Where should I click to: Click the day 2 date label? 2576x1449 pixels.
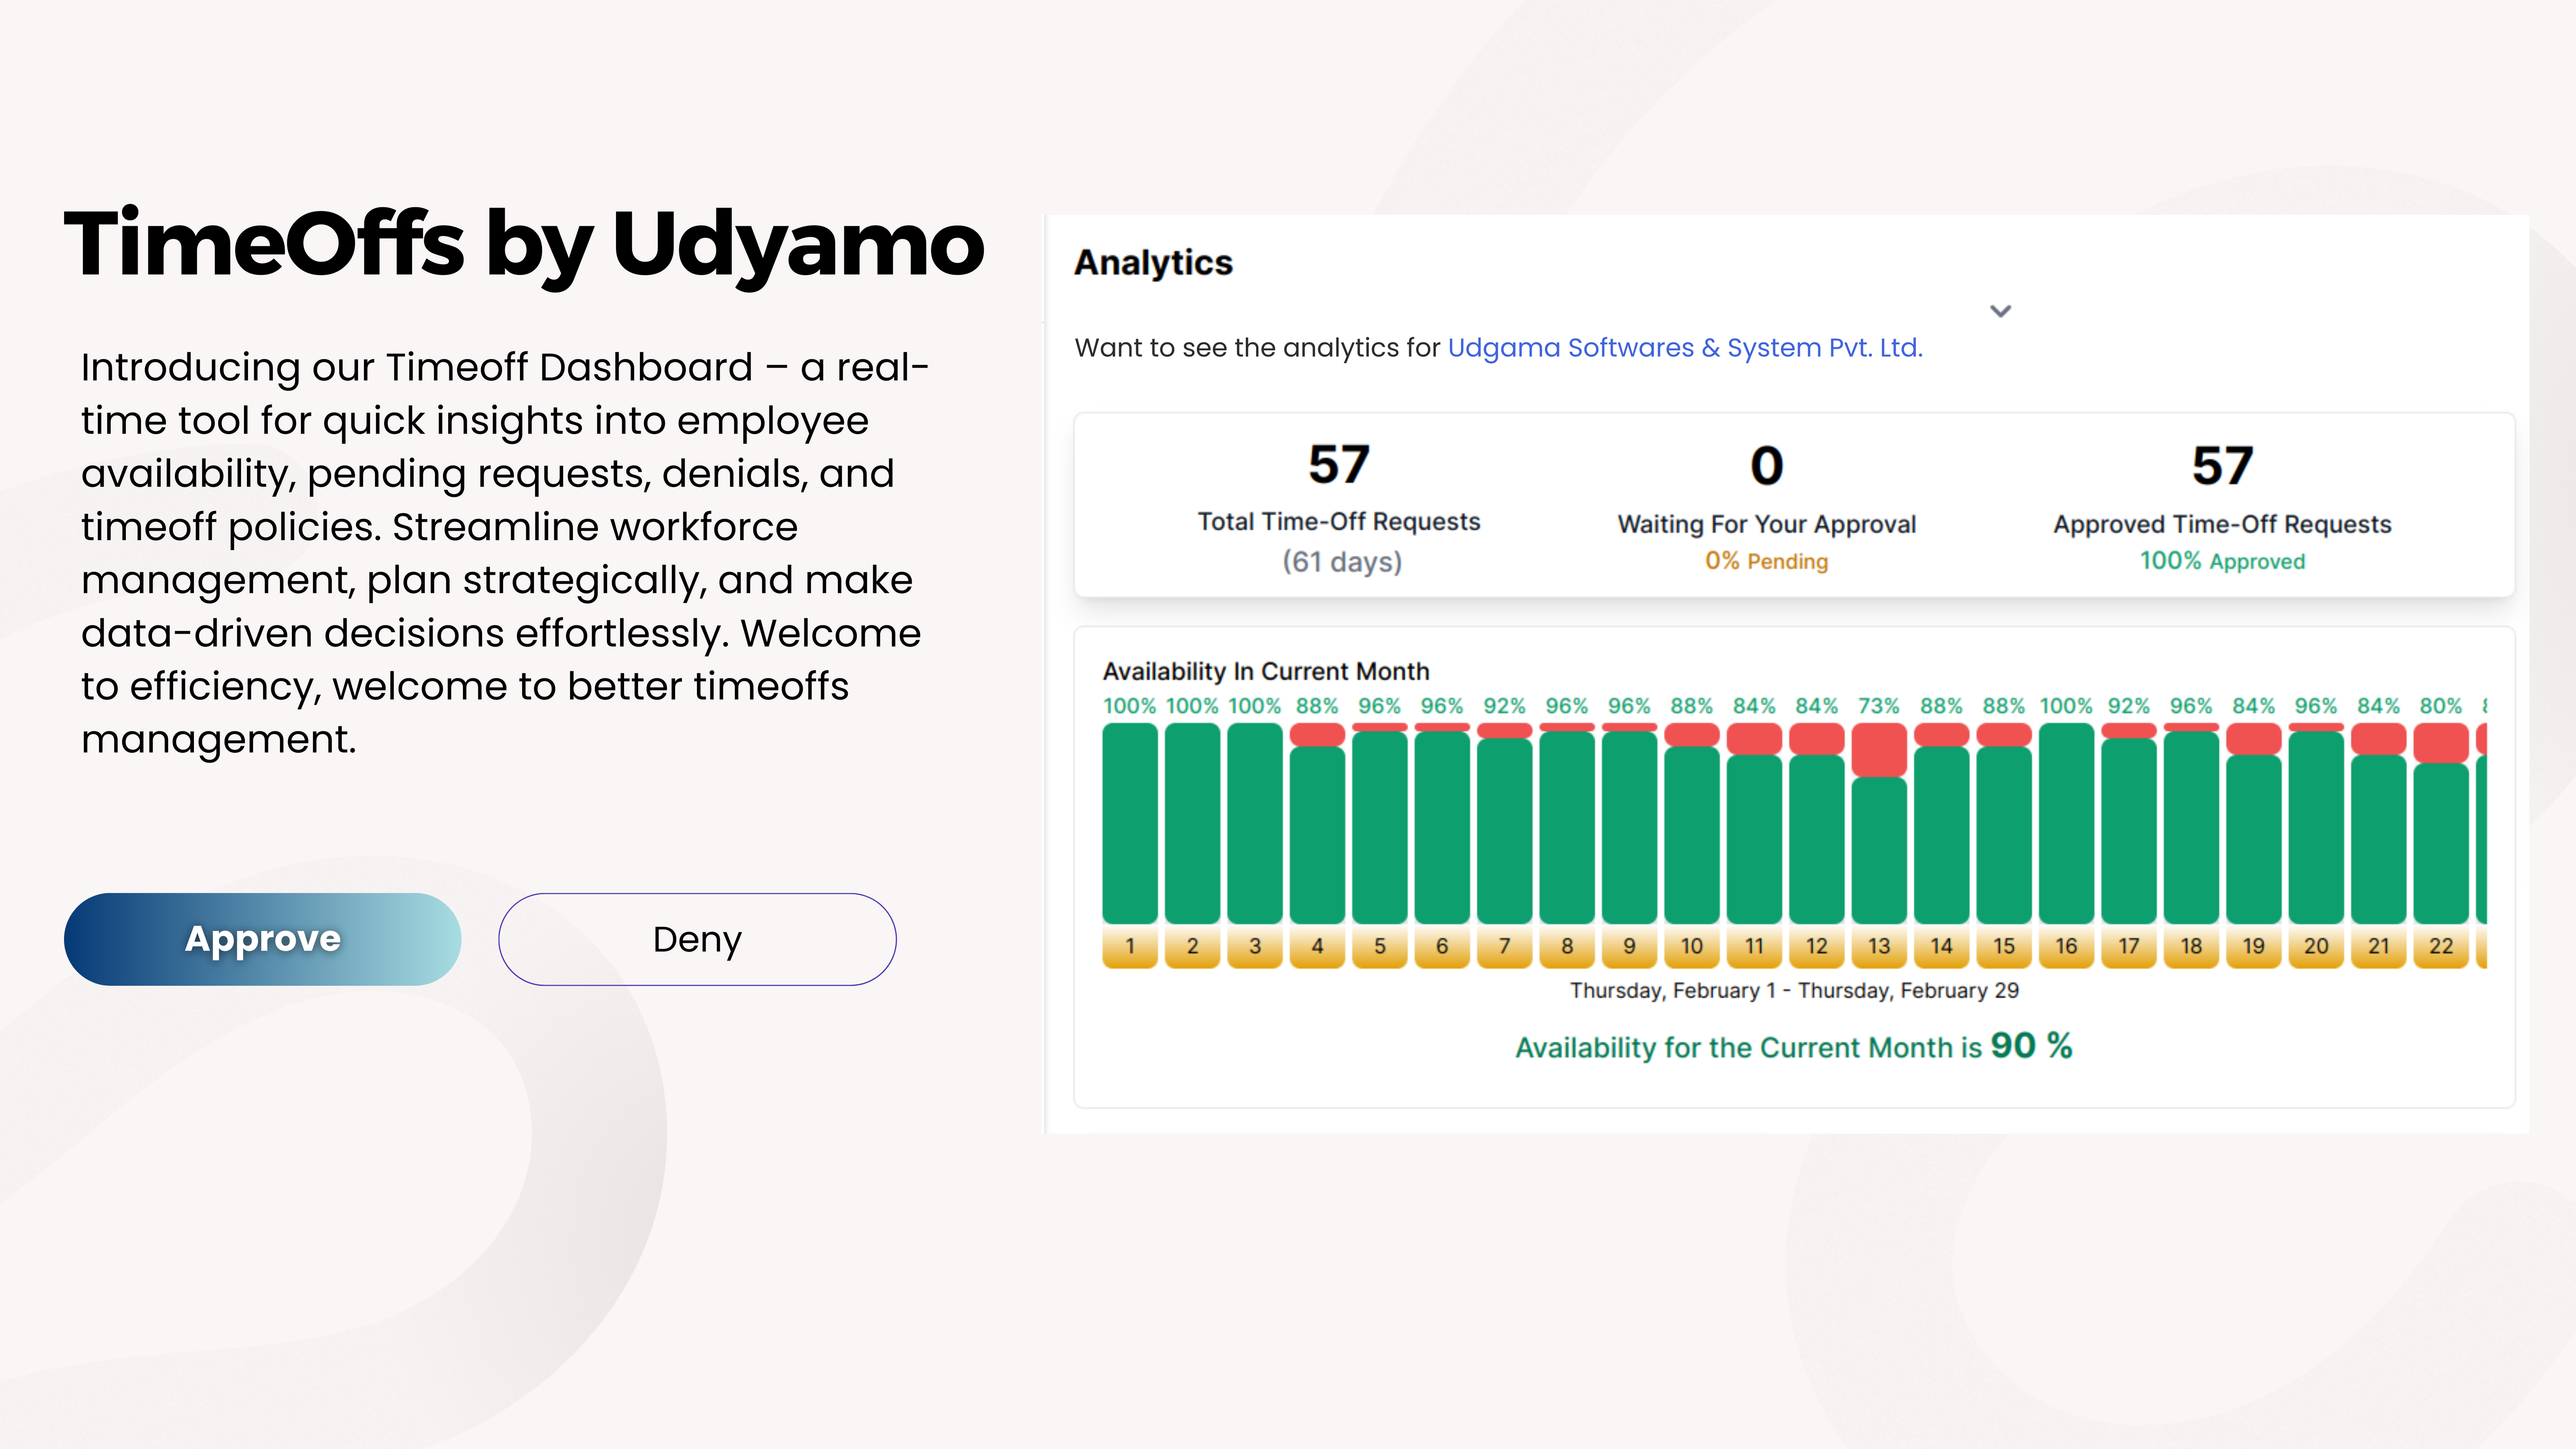[1192, 946]
